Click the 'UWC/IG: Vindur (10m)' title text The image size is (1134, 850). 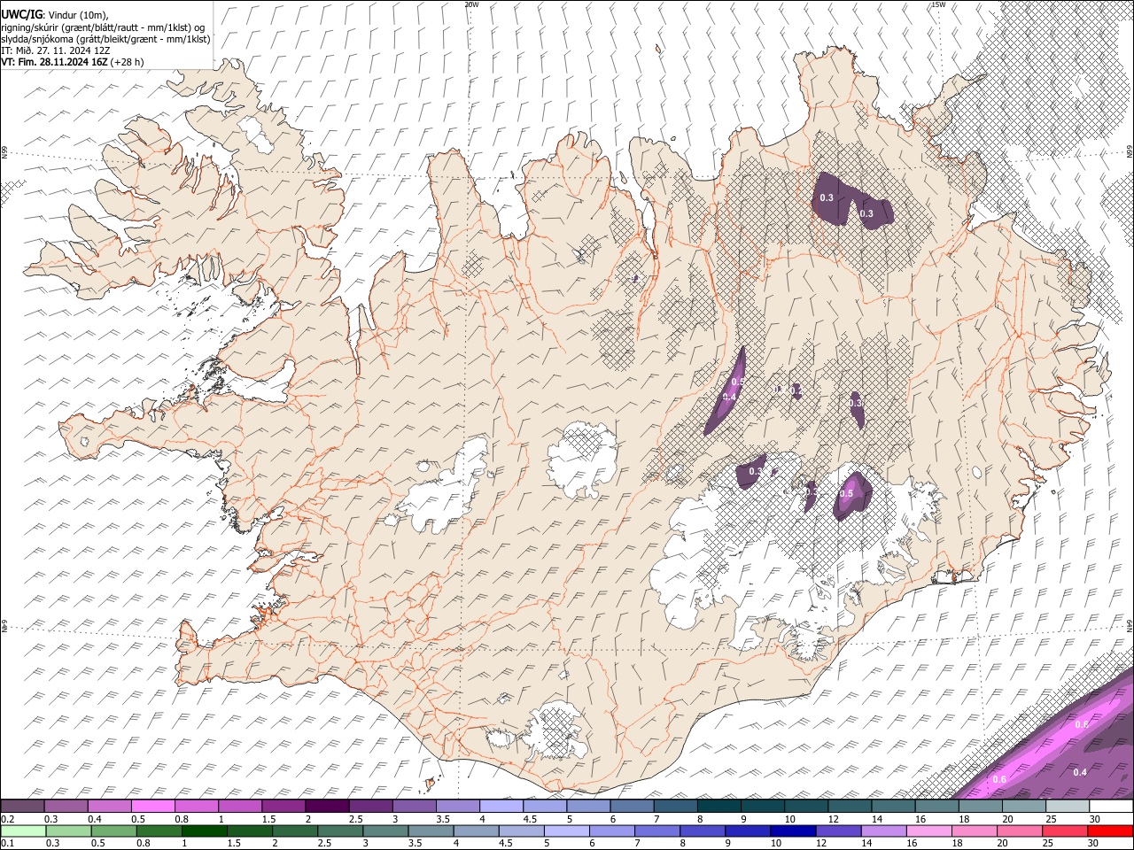tap(55, 15)
